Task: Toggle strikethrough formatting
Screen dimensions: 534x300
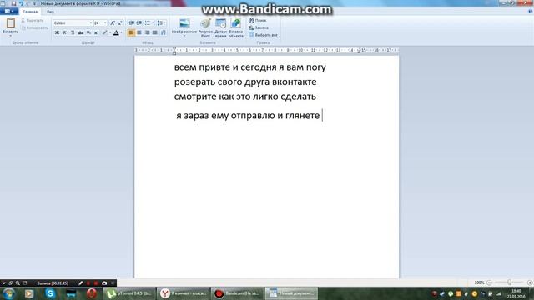Action: pyautogui.click(x=80, y=32)
